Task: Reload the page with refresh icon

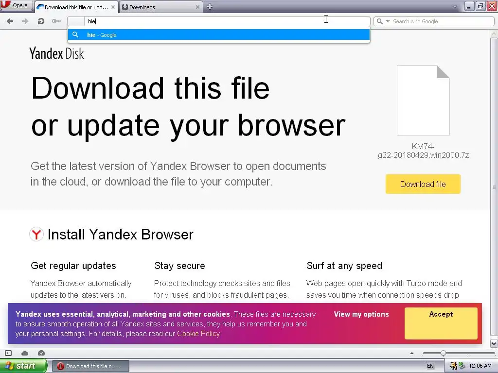Action: pos(41,21)
